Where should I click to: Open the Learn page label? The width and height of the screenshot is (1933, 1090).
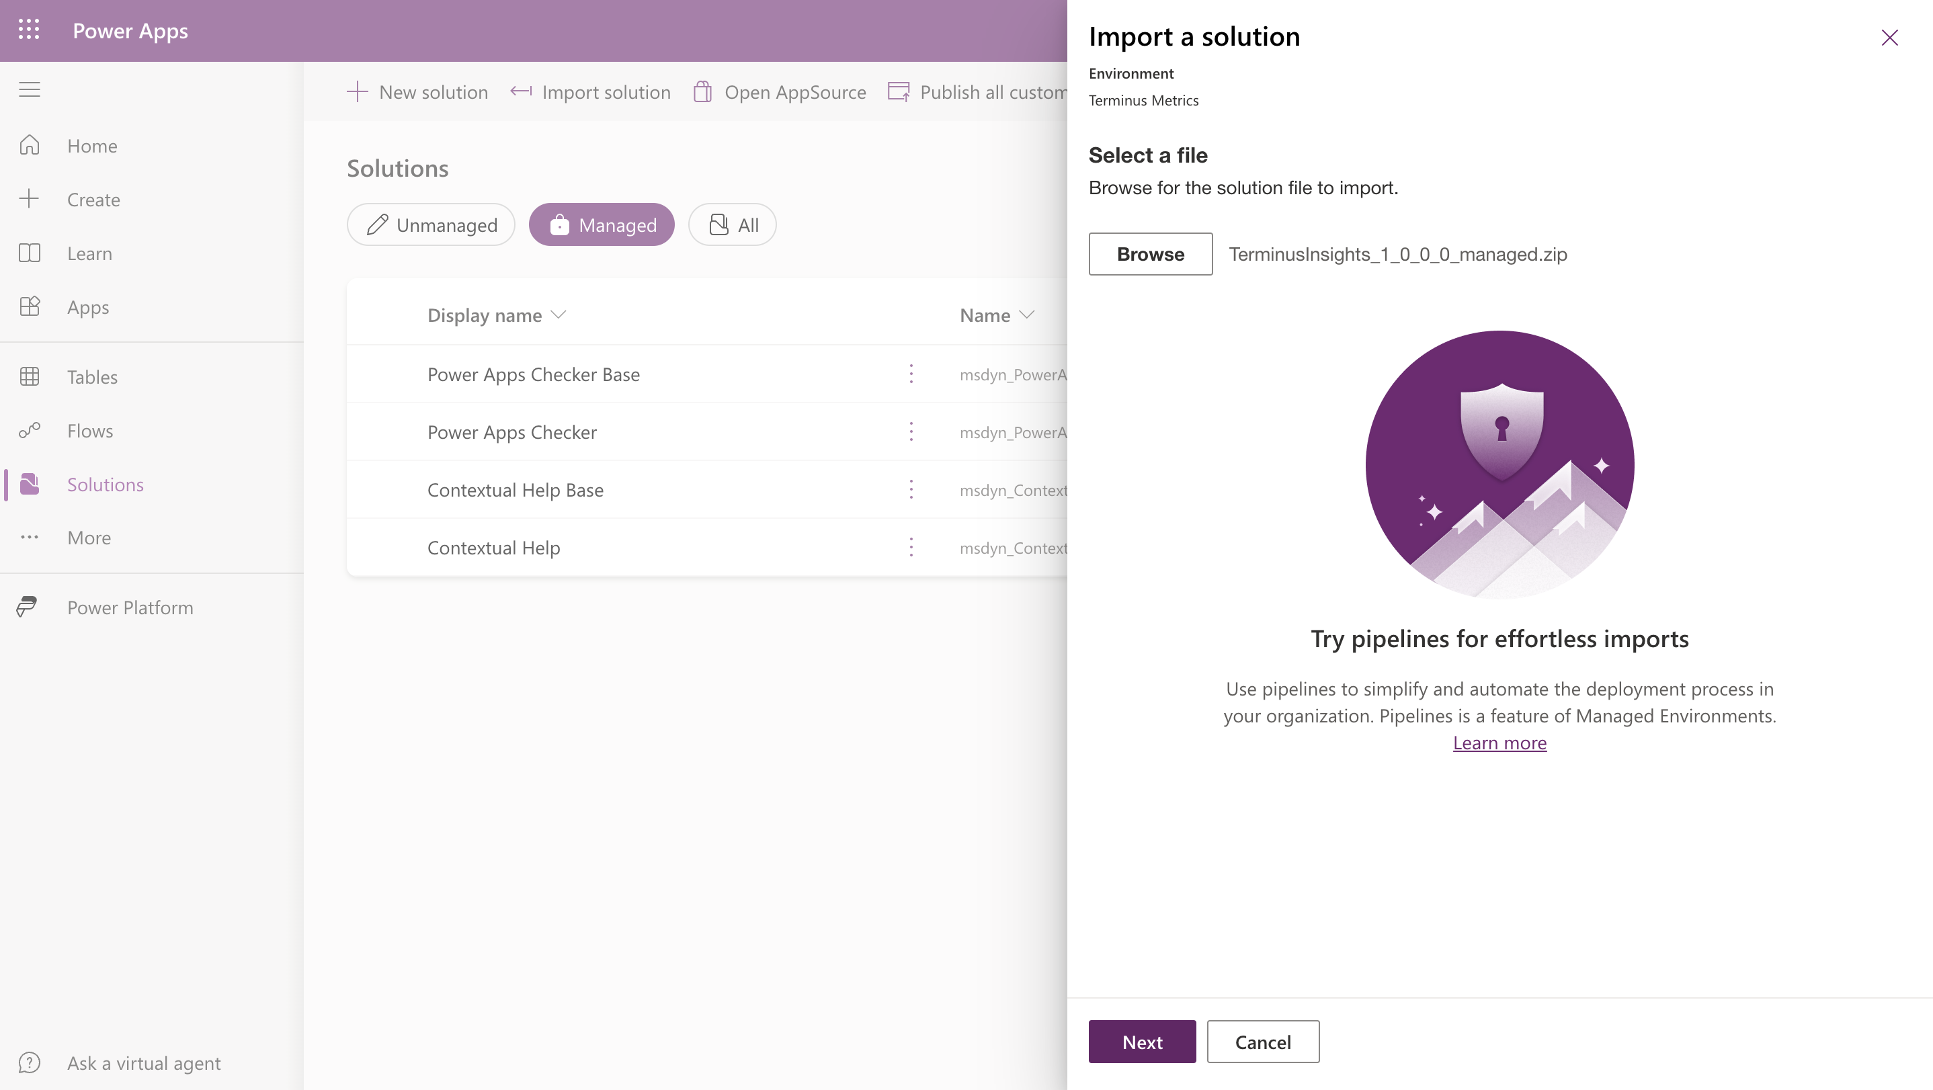pos(90,253)
